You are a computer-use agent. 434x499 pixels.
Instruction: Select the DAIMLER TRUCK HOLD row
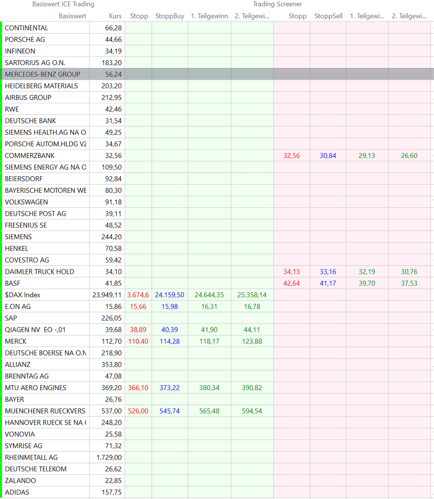[40, 272]
